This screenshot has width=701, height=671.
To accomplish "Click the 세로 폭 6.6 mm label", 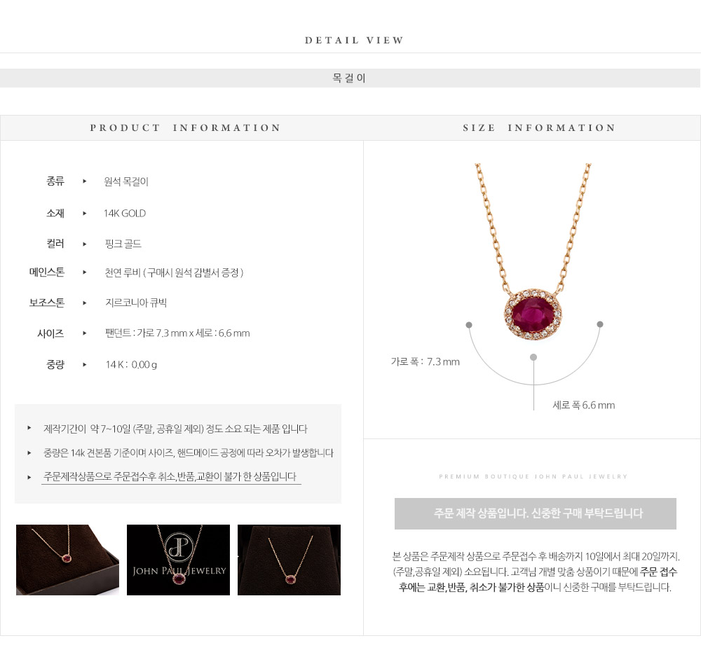I will (584, 405).
